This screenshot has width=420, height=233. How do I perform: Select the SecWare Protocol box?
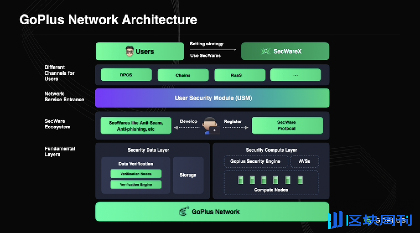click(287, 125)
